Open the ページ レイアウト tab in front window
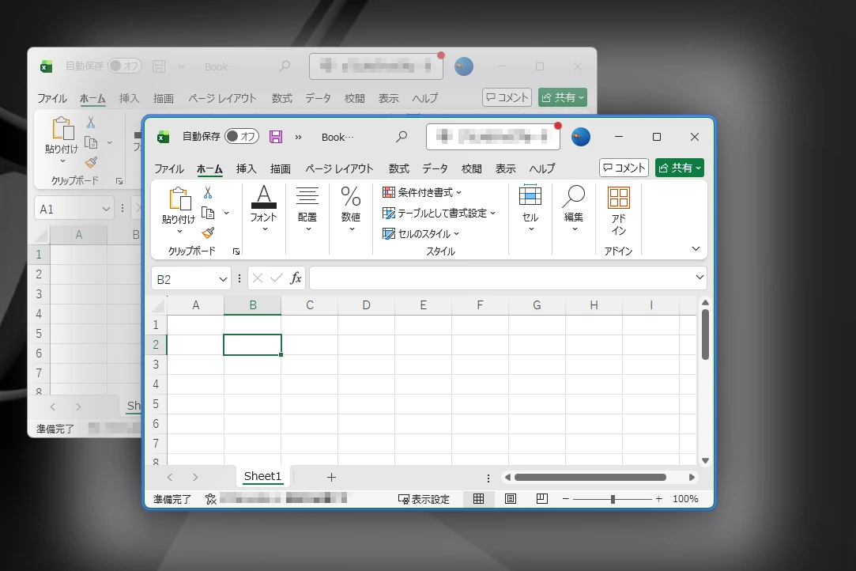The width and height of the screenshot is (856, 571). [339, 168]
